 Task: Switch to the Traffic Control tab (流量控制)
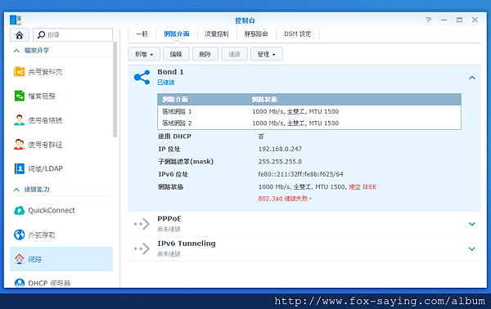click(217, 34)
